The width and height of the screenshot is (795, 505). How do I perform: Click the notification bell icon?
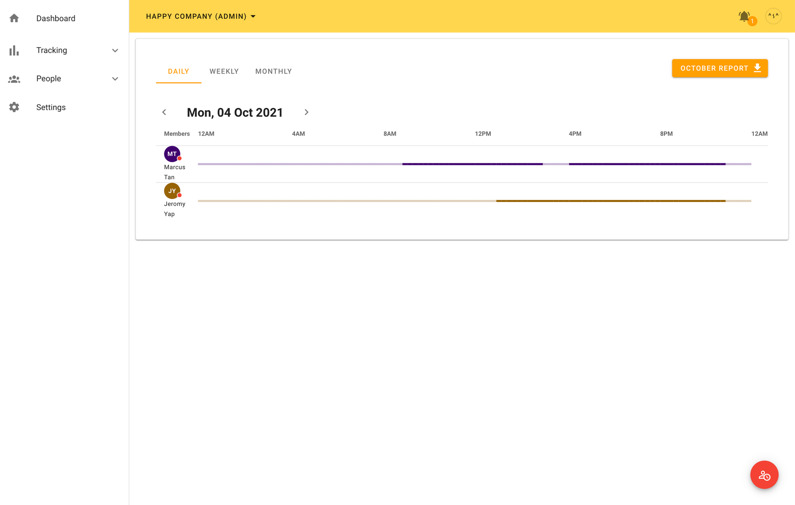(745, 16)
